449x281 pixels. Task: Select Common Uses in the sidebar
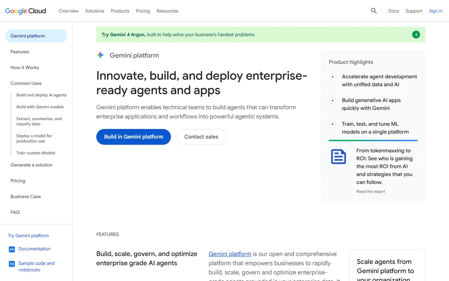[26, 83]
